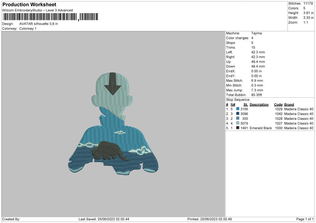The image size is (316, 223).
Task: Click the Trims value 15
Action: coord(253,47)
